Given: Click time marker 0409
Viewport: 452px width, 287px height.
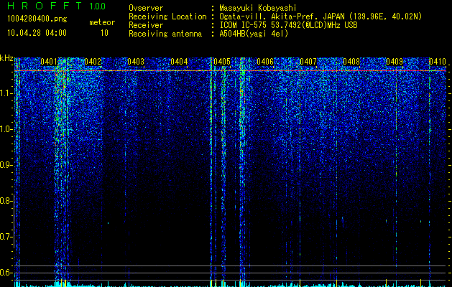Looking at the screenshot, I should click(x=395, y=61).
